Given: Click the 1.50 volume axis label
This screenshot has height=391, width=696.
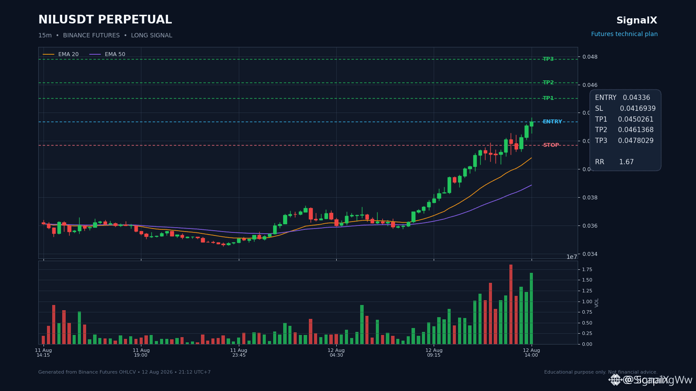Looking at the screenshot, I should pos(587,280).
